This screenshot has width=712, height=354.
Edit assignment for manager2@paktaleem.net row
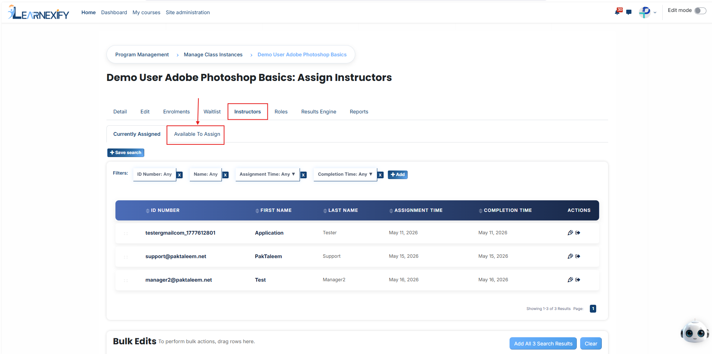coord(570,280)
